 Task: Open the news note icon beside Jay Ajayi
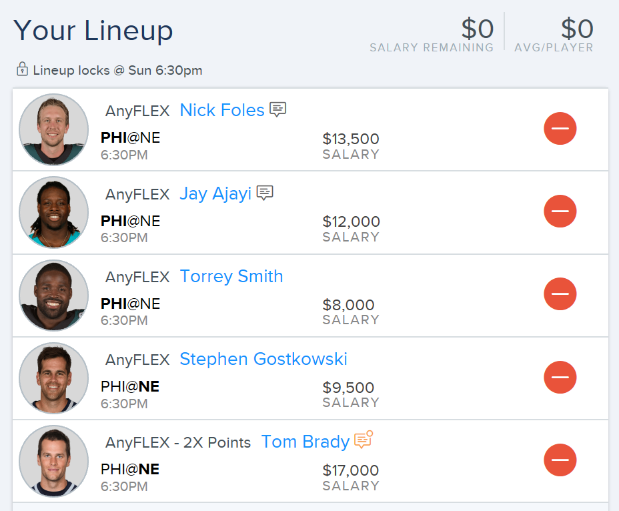[x=265, y=193]
